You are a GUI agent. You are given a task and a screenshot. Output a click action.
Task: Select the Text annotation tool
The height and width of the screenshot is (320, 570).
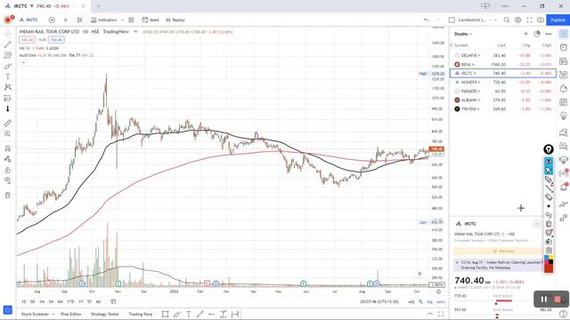point(8,76)
